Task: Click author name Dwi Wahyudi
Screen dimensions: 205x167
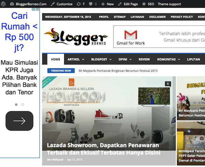Action: click(55, 160)
